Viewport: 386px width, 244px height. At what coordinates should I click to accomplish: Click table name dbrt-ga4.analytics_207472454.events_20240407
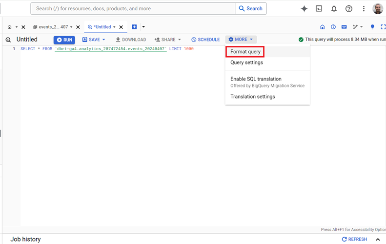click(x=111, y=49)
